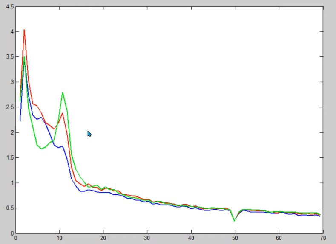The height and width of the screenshot is (244, 336).
Task: Click the y-axis tick label 4.5
Action: tap(10, 7)
